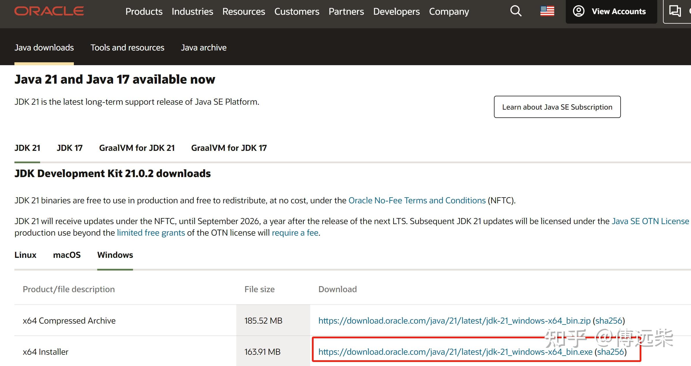Image resolution: width=691 pixels, height=366 pixels.
Task: Select GraalVM for JDK 21 tab
Action: click(137, 148)
